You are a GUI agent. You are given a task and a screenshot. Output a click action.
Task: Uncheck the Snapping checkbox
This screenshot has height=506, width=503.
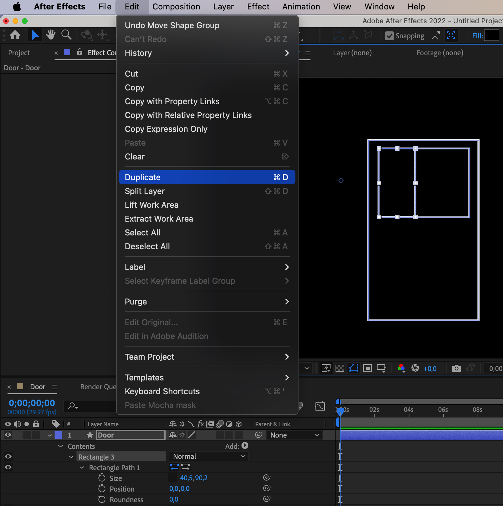(389, 36)
